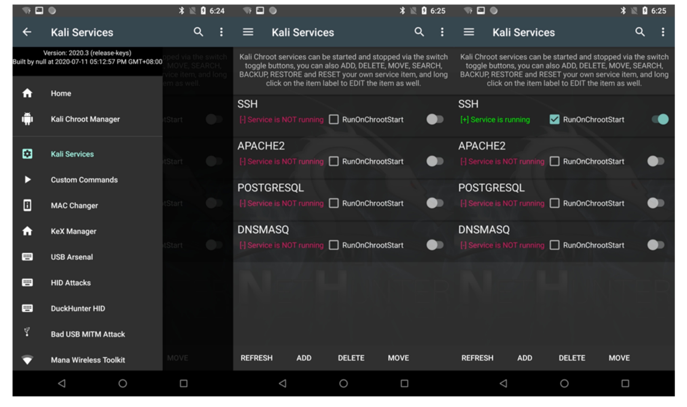The width and height of the screenshot is (687, 407).
Task: Click the house icon beside KeX Manager
Action: coord(27,231)
